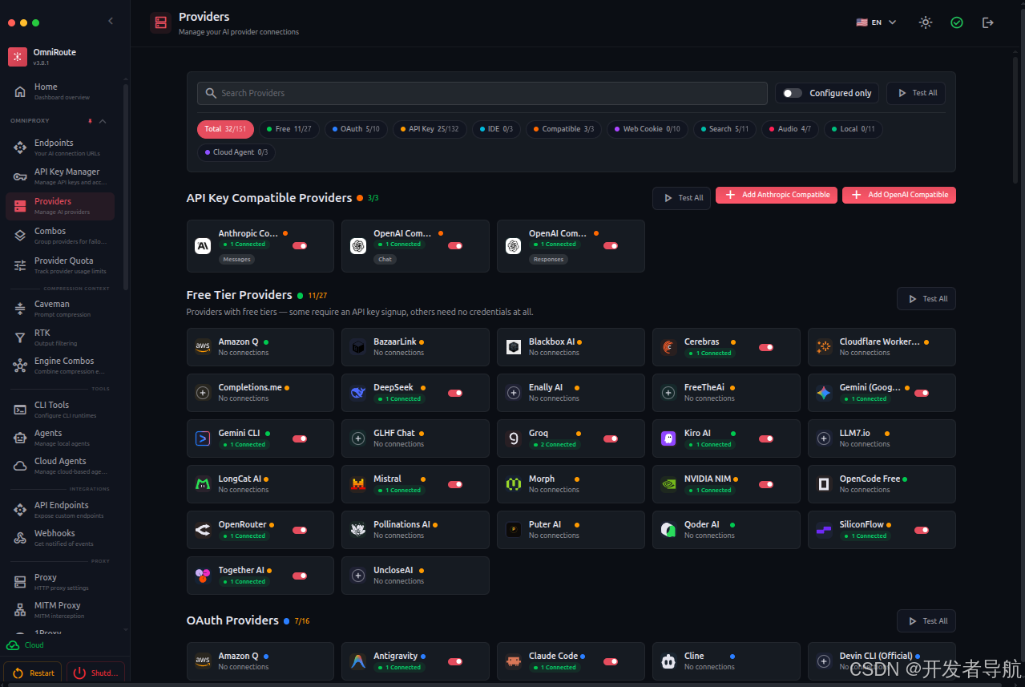Click the Gemini CLI logo
The height and width of the screenshot is (687, 1025).
coord(203,438)
